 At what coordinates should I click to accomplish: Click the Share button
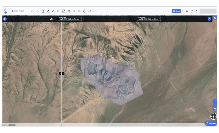pos(176,11)
